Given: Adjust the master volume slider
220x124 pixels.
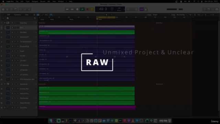Looking at the screenshot, I should click(x=175, y=9).
